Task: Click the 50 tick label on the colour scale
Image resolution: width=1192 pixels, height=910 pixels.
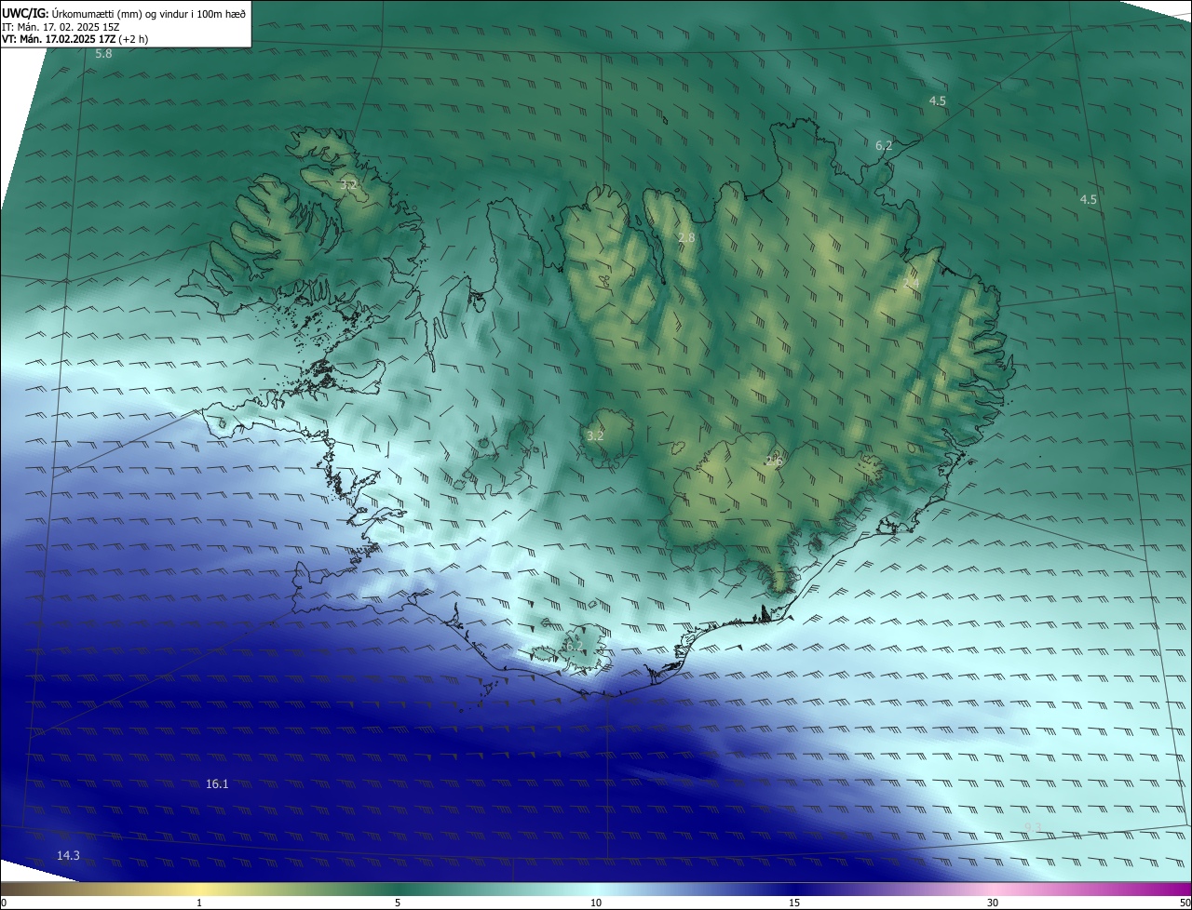Action: pyautogui.click(x=1185, y=903)
